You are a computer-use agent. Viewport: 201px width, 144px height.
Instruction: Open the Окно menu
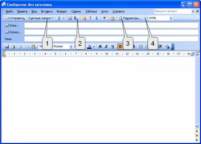point(105,12)
